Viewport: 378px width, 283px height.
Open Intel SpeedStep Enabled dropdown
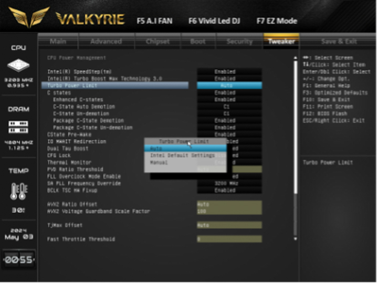[229, 71]
